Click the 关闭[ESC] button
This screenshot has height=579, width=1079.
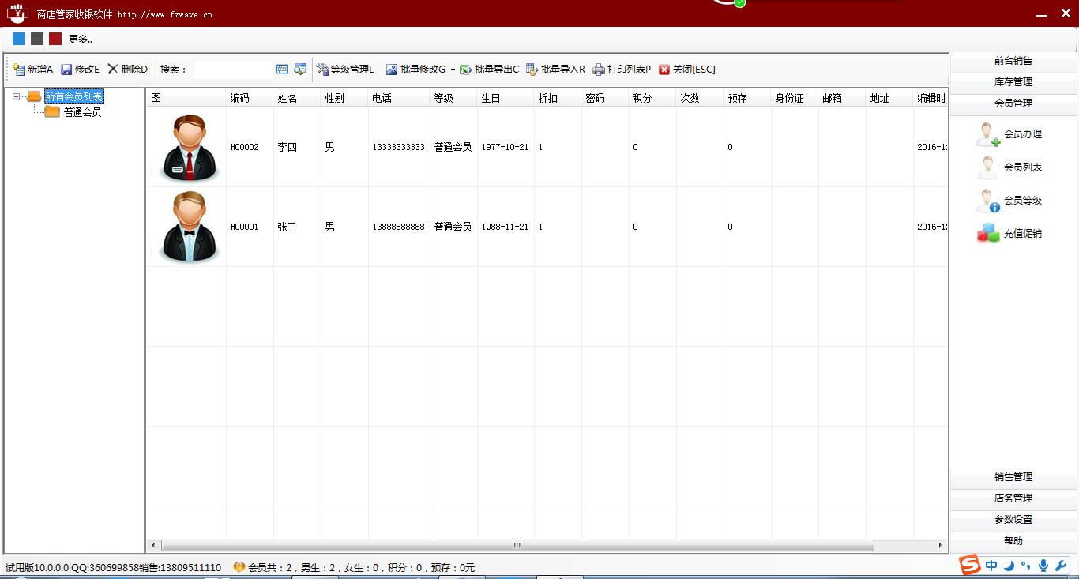(x=689, y=69)
